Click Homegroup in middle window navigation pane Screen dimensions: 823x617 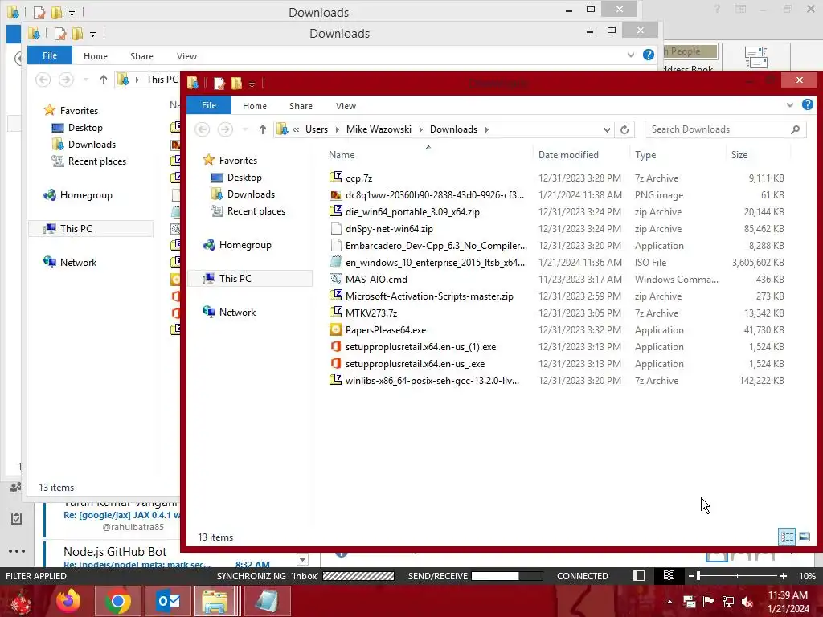[x=86, y=195]
